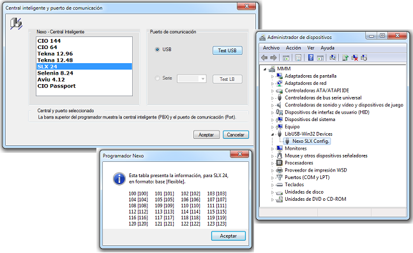Click Teclados keyboard icon
413x253 pixels.
click(x=280, y=185)
